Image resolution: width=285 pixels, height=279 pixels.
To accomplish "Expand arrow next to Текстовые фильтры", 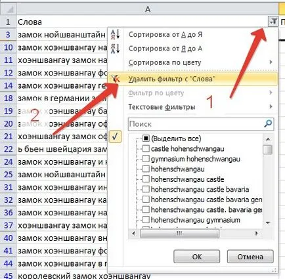I will coord(271,106).
